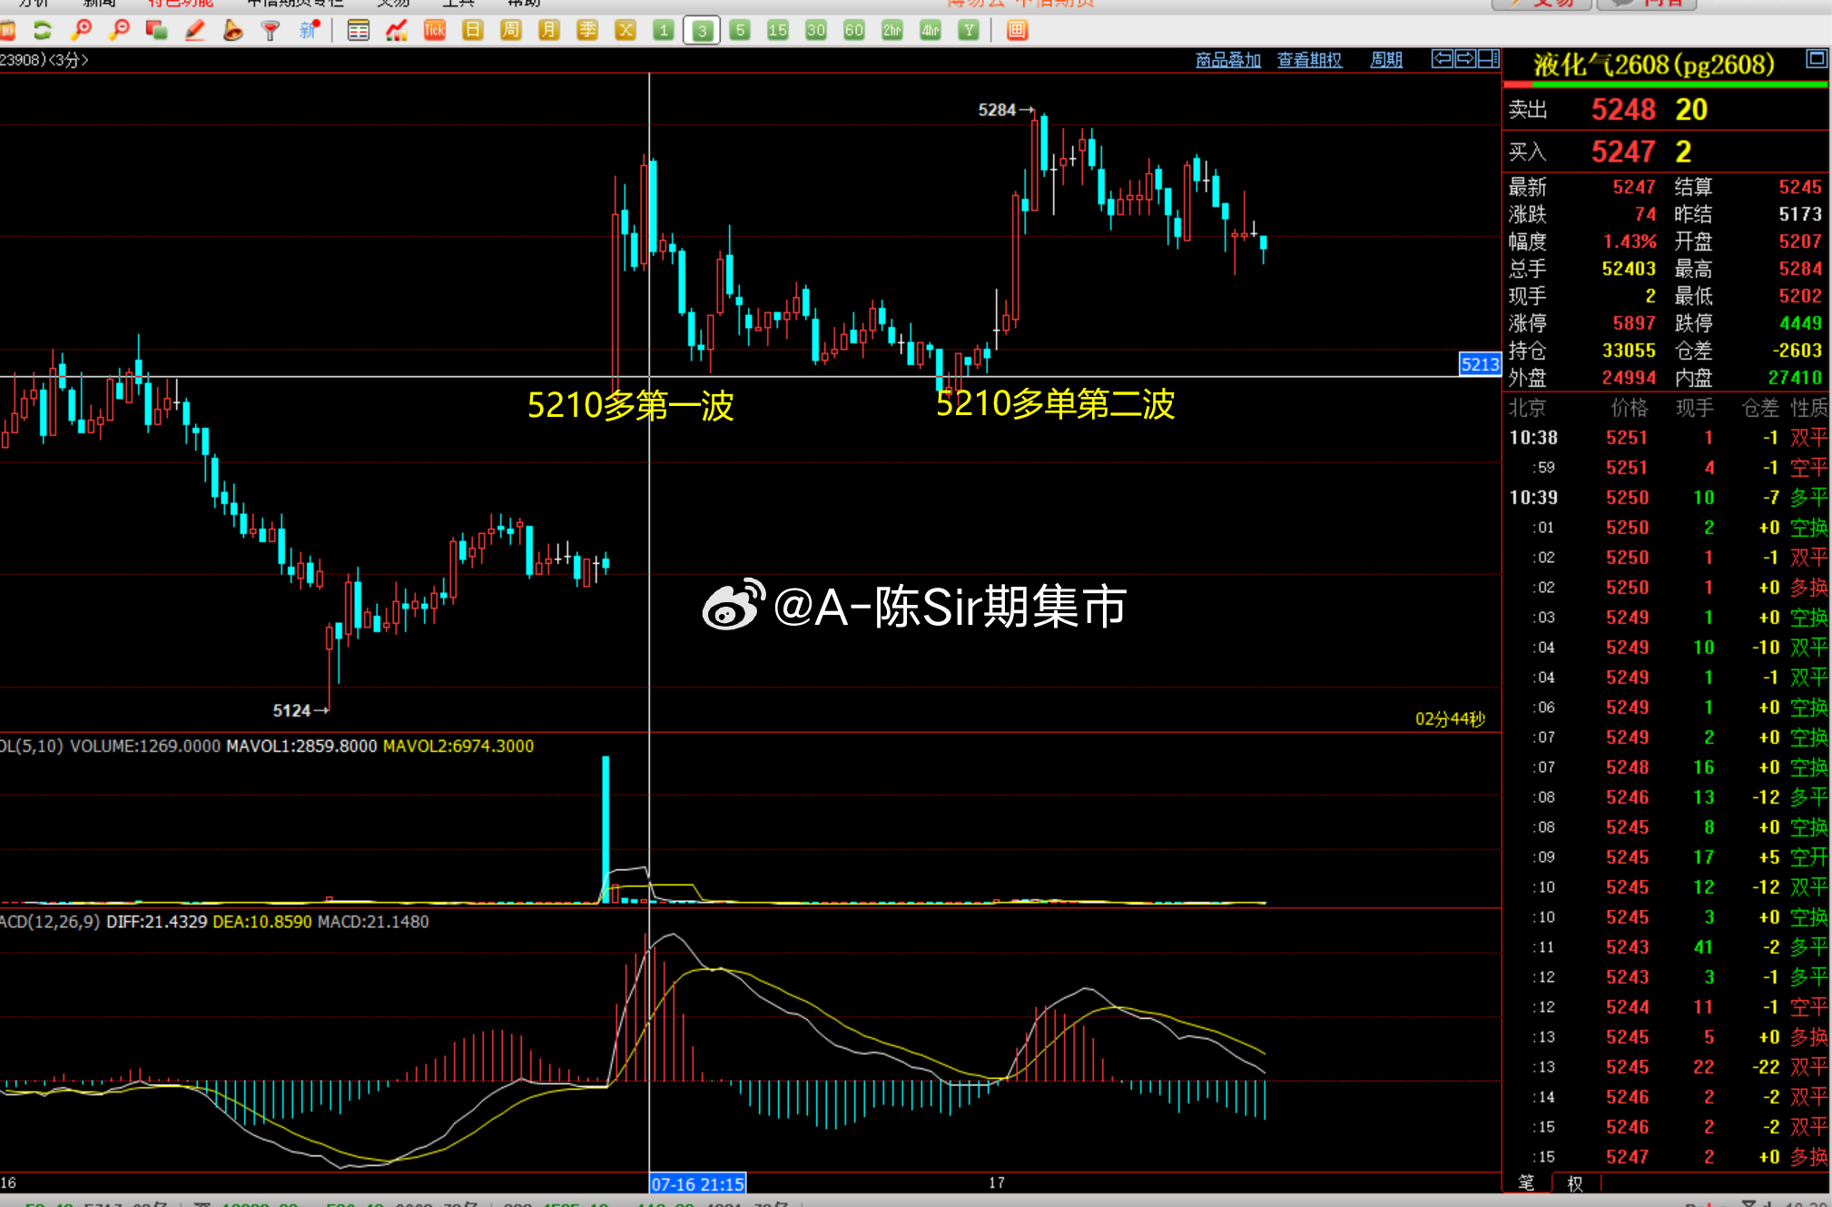Click the DIFF:21.4329 MACD label
Image resolution: width=1832 pixels, height=1207 pixels.
tap(156, 922)
